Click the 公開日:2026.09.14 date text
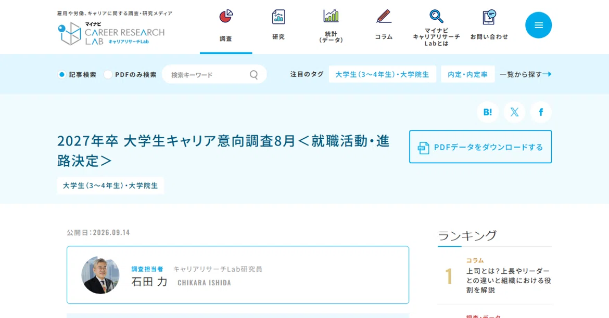Image resolution: width=609 pixels, height=318 pixels. 98,232
